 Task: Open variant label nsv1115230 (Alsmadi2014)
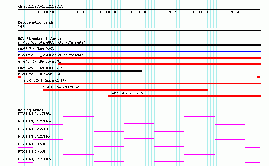pos(40,74)
